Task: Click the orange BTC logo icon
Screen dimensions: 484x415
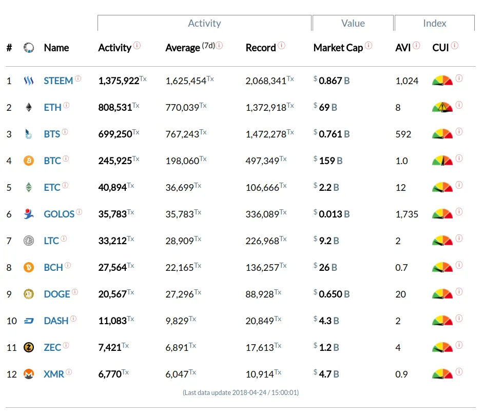Action: (x=29, y=161)
